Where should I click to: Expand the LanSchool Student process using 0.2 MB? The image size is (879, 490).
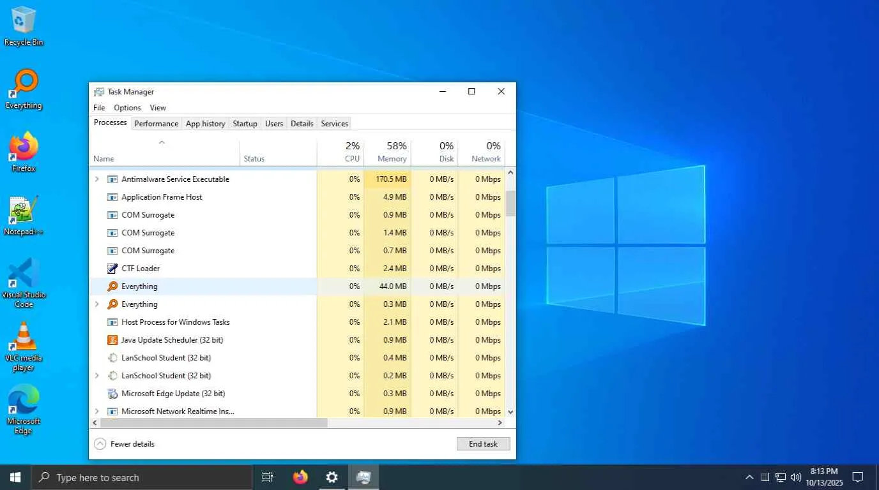tap(97, 376)
